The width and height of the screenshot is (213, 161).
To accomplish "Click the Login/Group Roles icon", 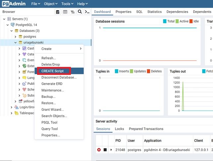I will [17, 107].
